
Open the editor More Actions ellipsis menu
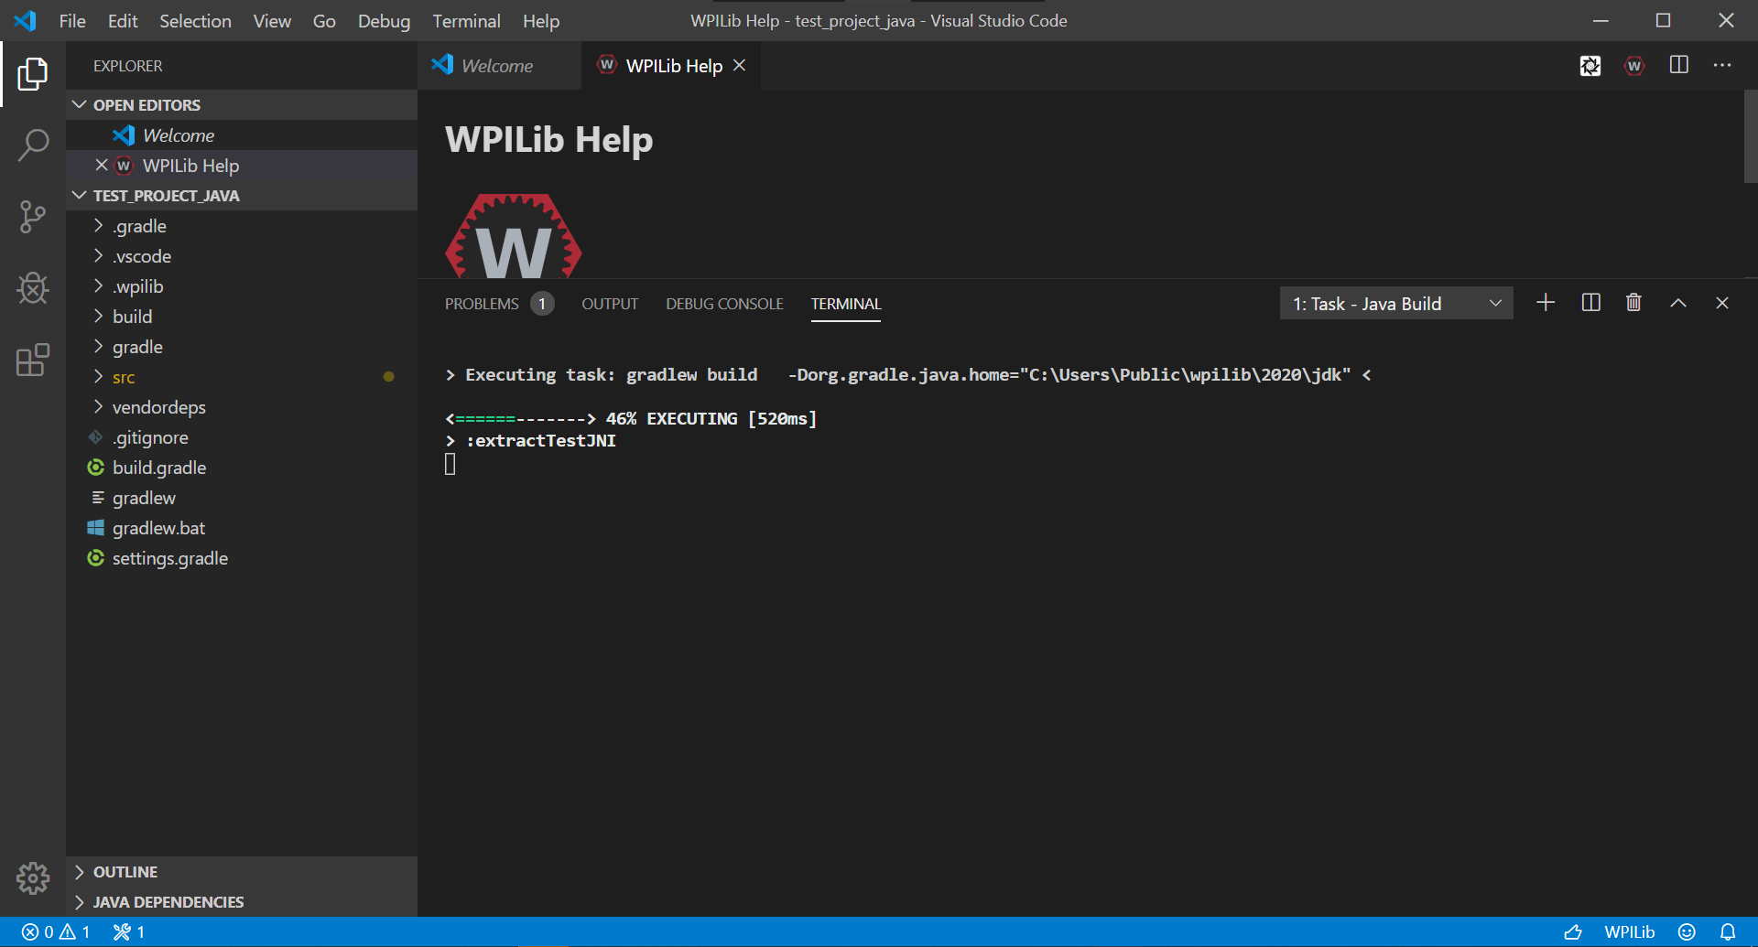(x=1722, y=65)
